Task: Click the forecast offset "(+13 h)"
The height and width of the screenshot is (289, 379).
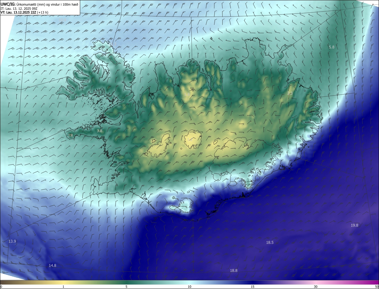Action: pyautogui.click(x=43, y=12)
